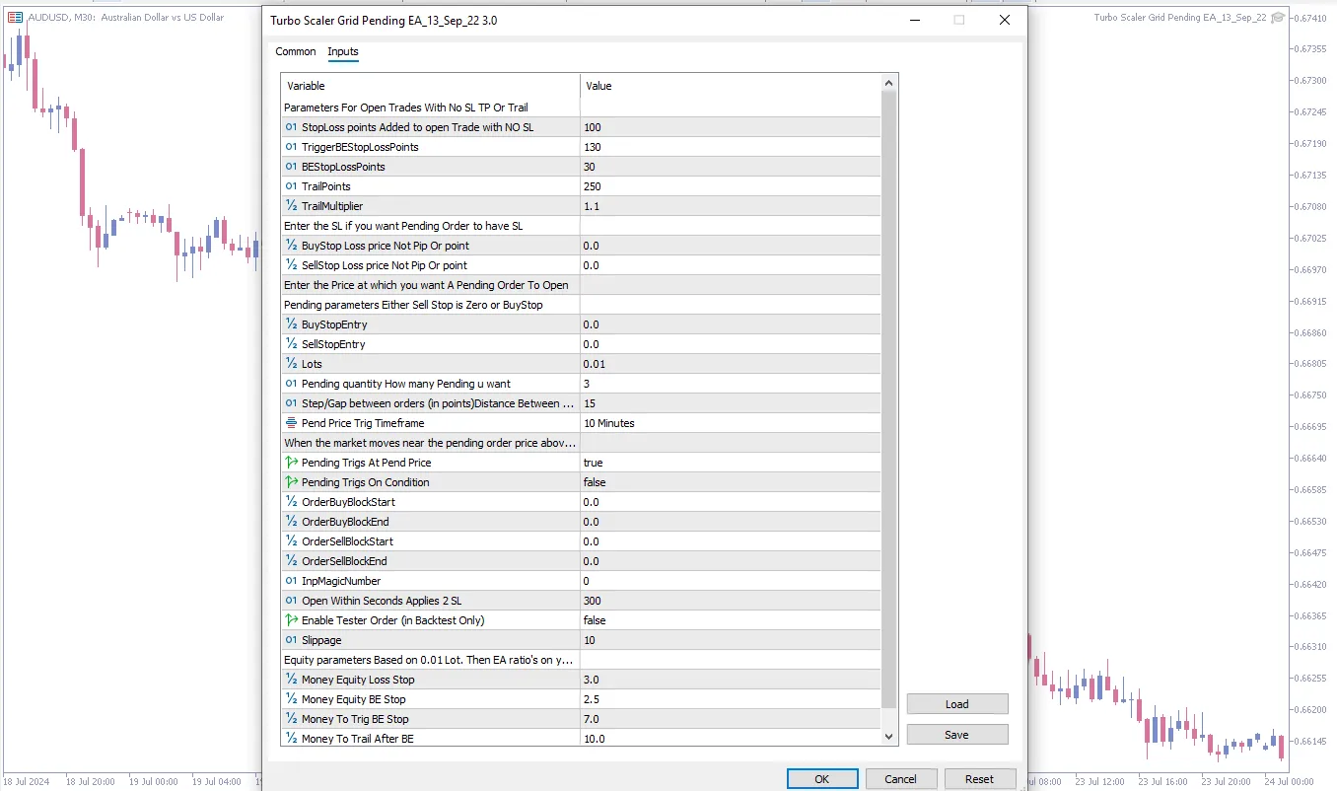Click the boolean arrow icon beside Pending Trigs At Pend Price
Screen dimensions: 1337x791
(x=291, y=463)
